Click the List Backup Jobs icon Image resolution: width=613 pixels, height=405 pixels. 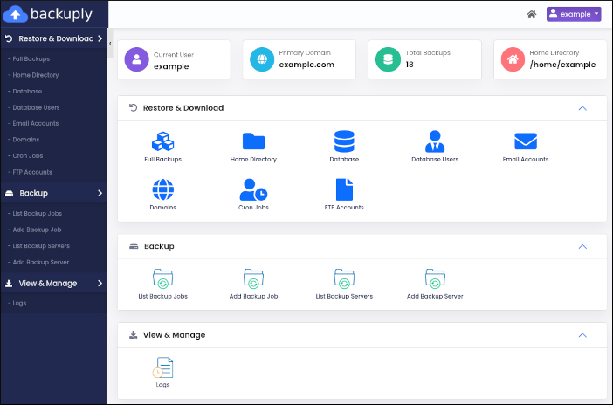point(162,279)
